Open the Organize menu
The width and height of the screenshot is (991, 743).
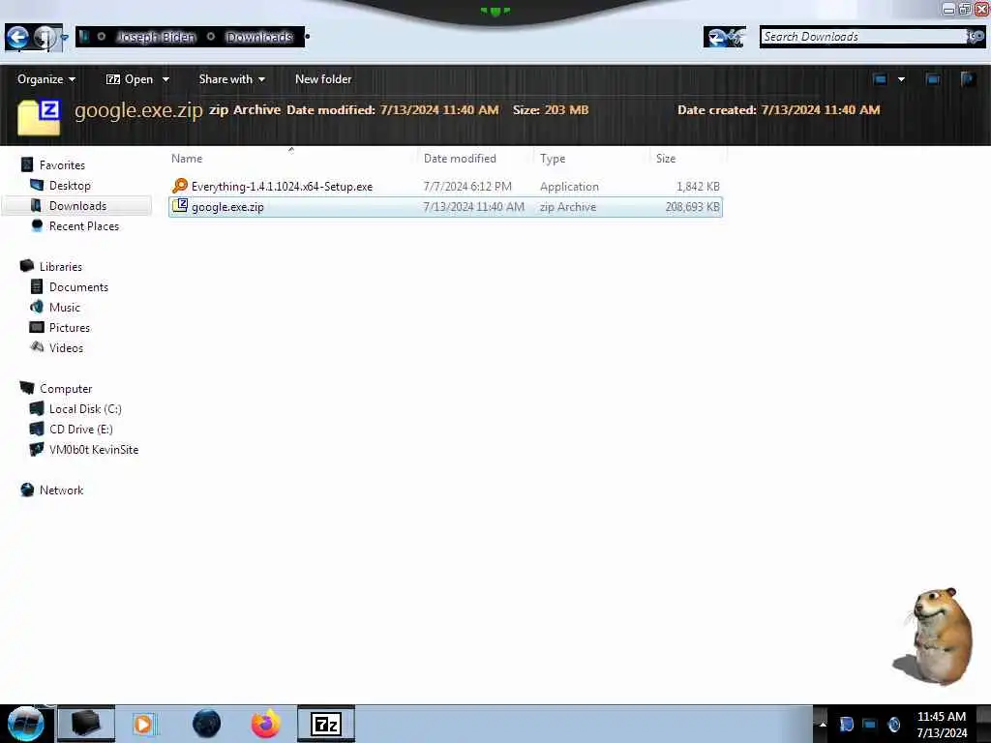tap(46, 79)
